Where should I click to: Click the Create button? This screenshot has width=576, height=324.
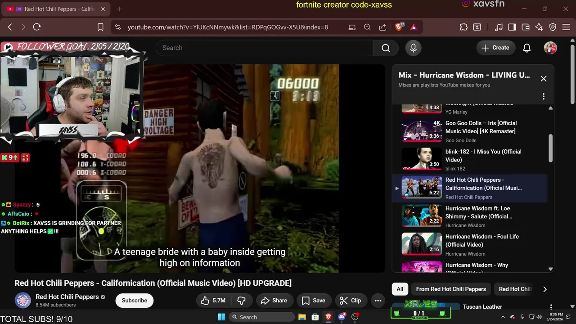click(495, 48)
